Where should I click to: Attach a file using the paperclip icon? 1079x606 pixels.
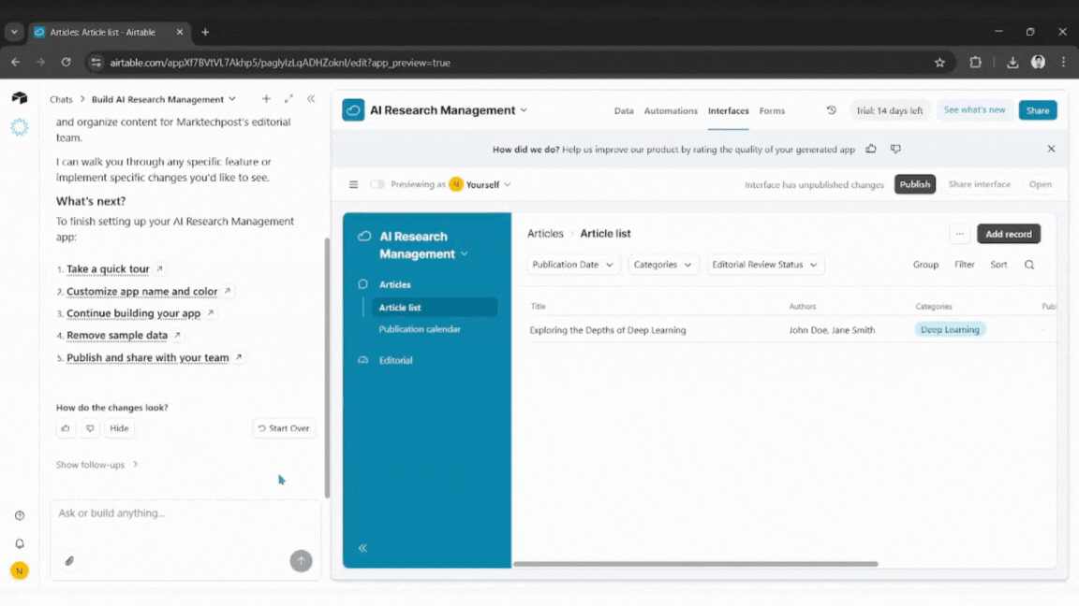[x=68, y=561]
